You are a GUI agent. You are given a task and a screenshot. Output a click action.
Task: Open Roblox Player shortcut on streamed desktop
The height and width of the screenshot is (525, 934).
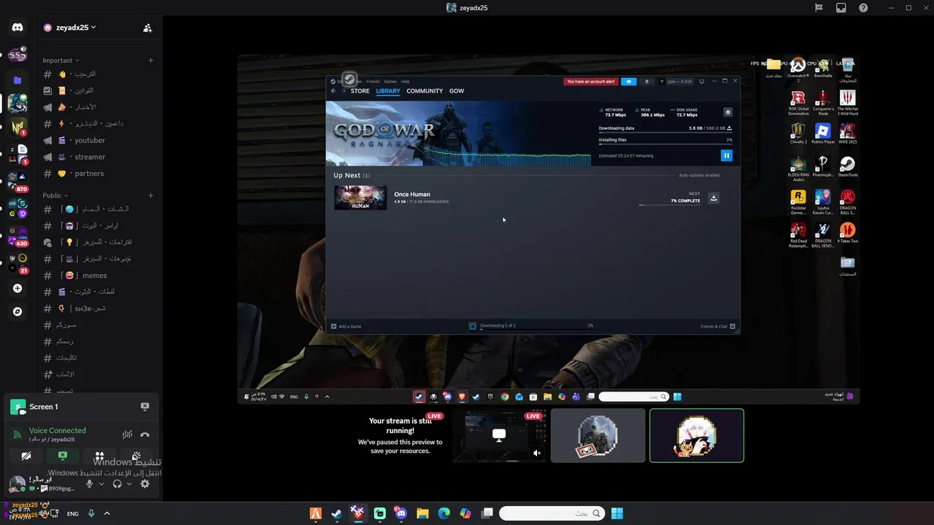click(x=823, y=133)
